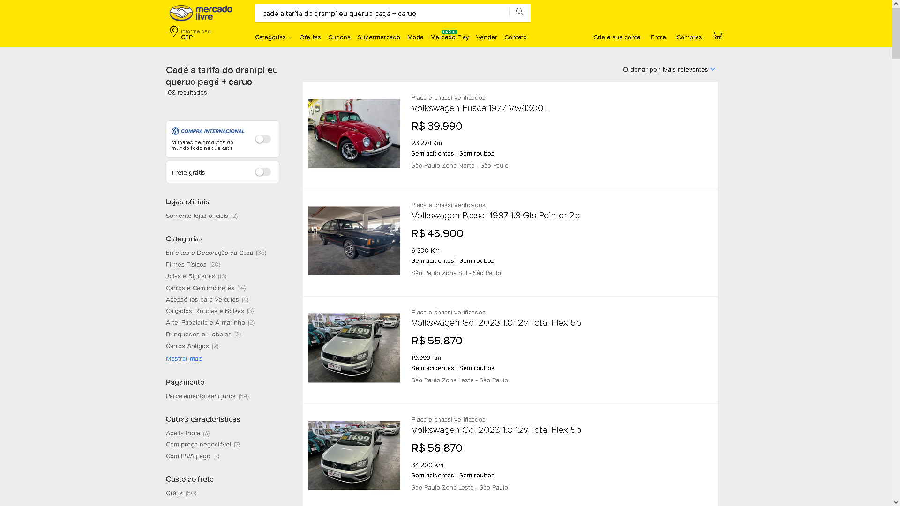Filter by Brinquedos e Hobbies
Viewport: 900px width, 506px height.
[203, 334]
